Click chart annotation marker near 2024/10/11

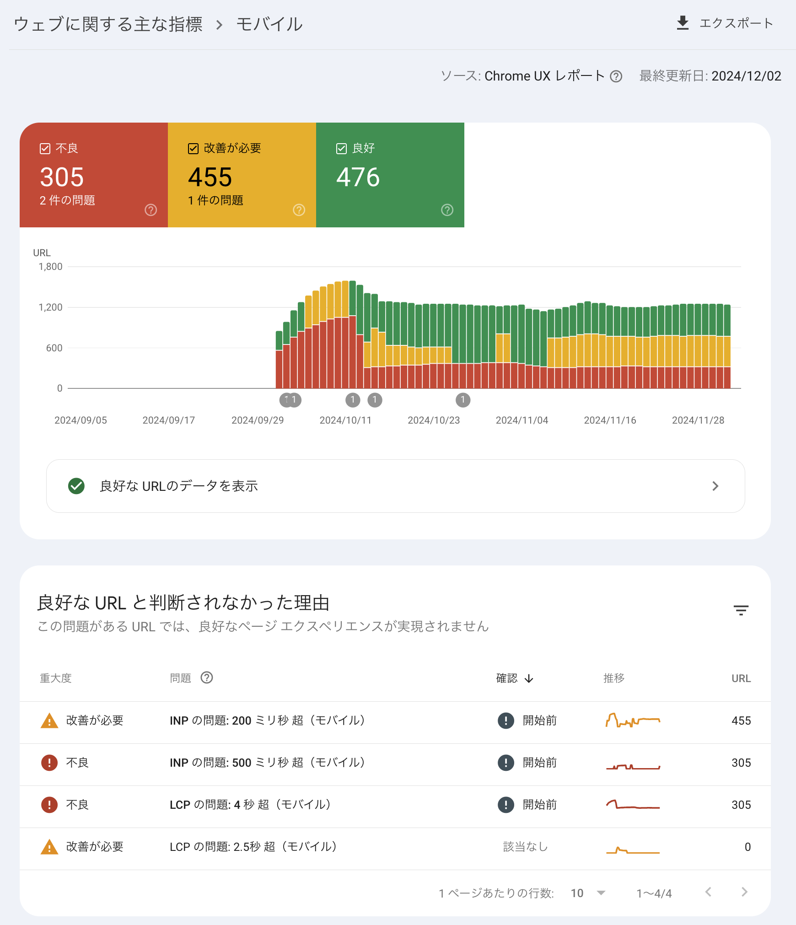click(x=353, y=400)
